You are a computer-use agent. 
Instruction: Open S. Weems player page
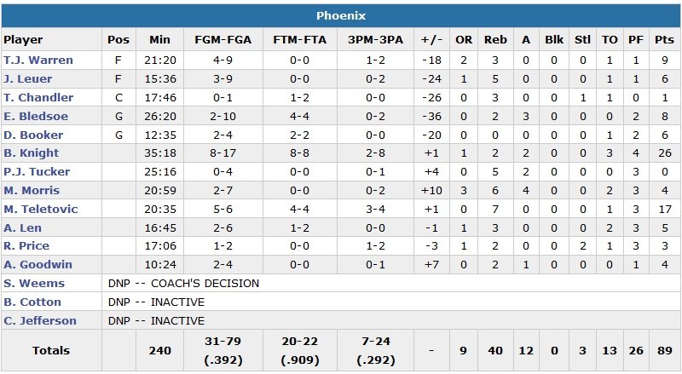34,284
